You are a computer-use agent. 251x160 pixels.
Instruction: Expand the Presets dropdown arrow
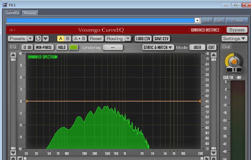(x=30, y=39)
